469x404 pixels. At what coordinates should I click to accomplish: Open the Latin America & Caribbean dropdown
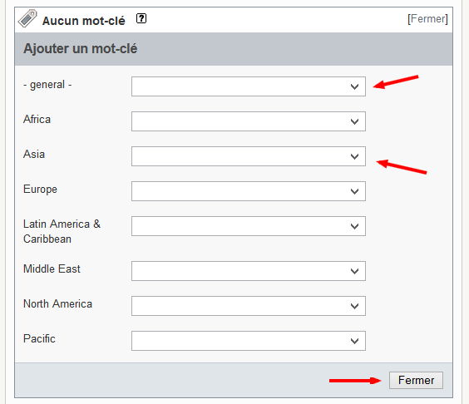click(249, 226)
